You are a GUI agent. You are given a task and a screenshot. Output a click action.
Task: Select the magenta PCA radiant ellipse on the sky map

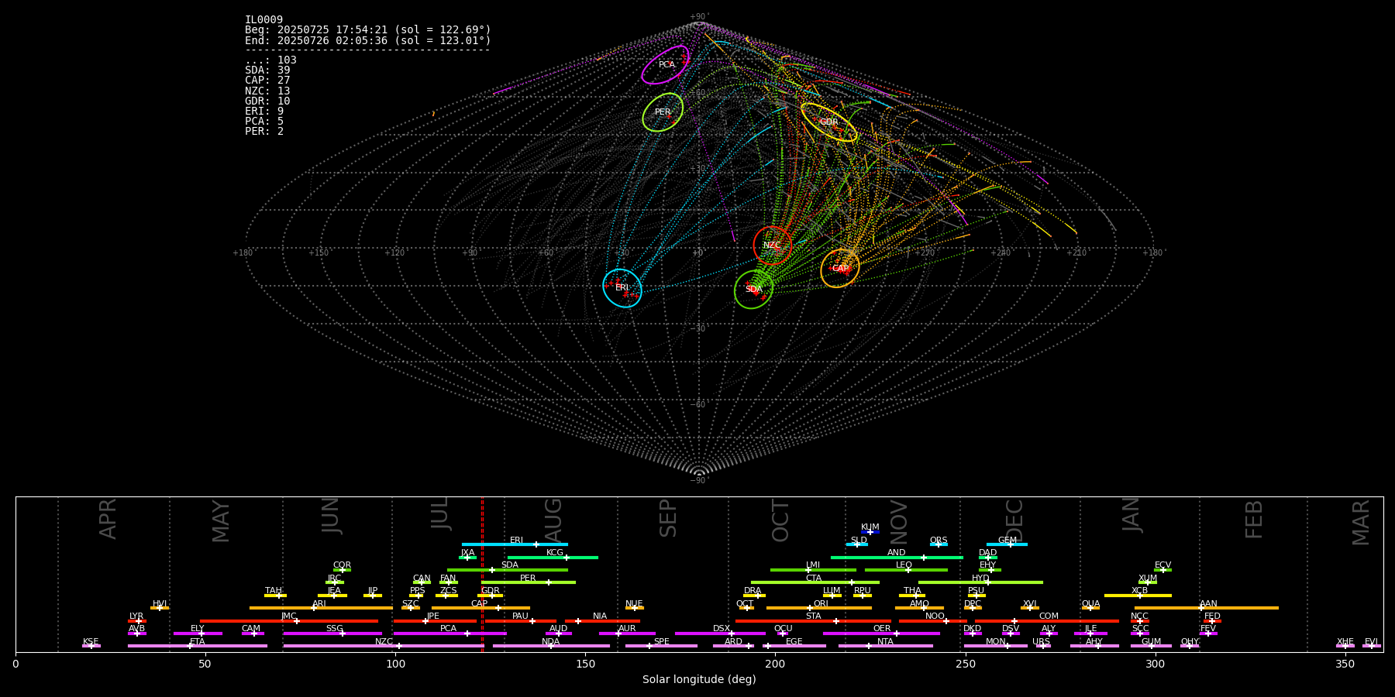665,64
